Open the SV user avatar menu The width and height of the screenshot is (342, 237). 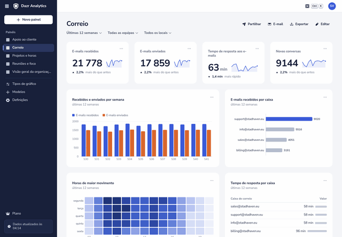coord(332,6)
